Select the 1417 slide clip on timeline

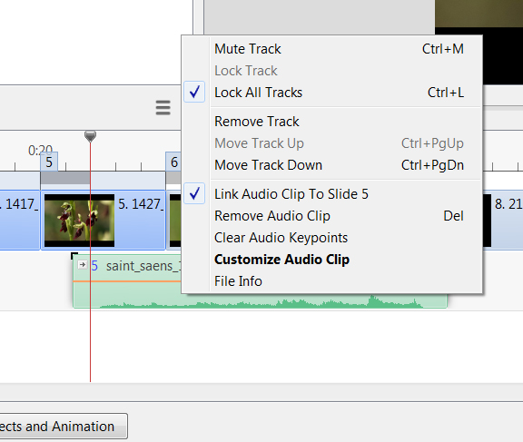[x=19, y=220]
